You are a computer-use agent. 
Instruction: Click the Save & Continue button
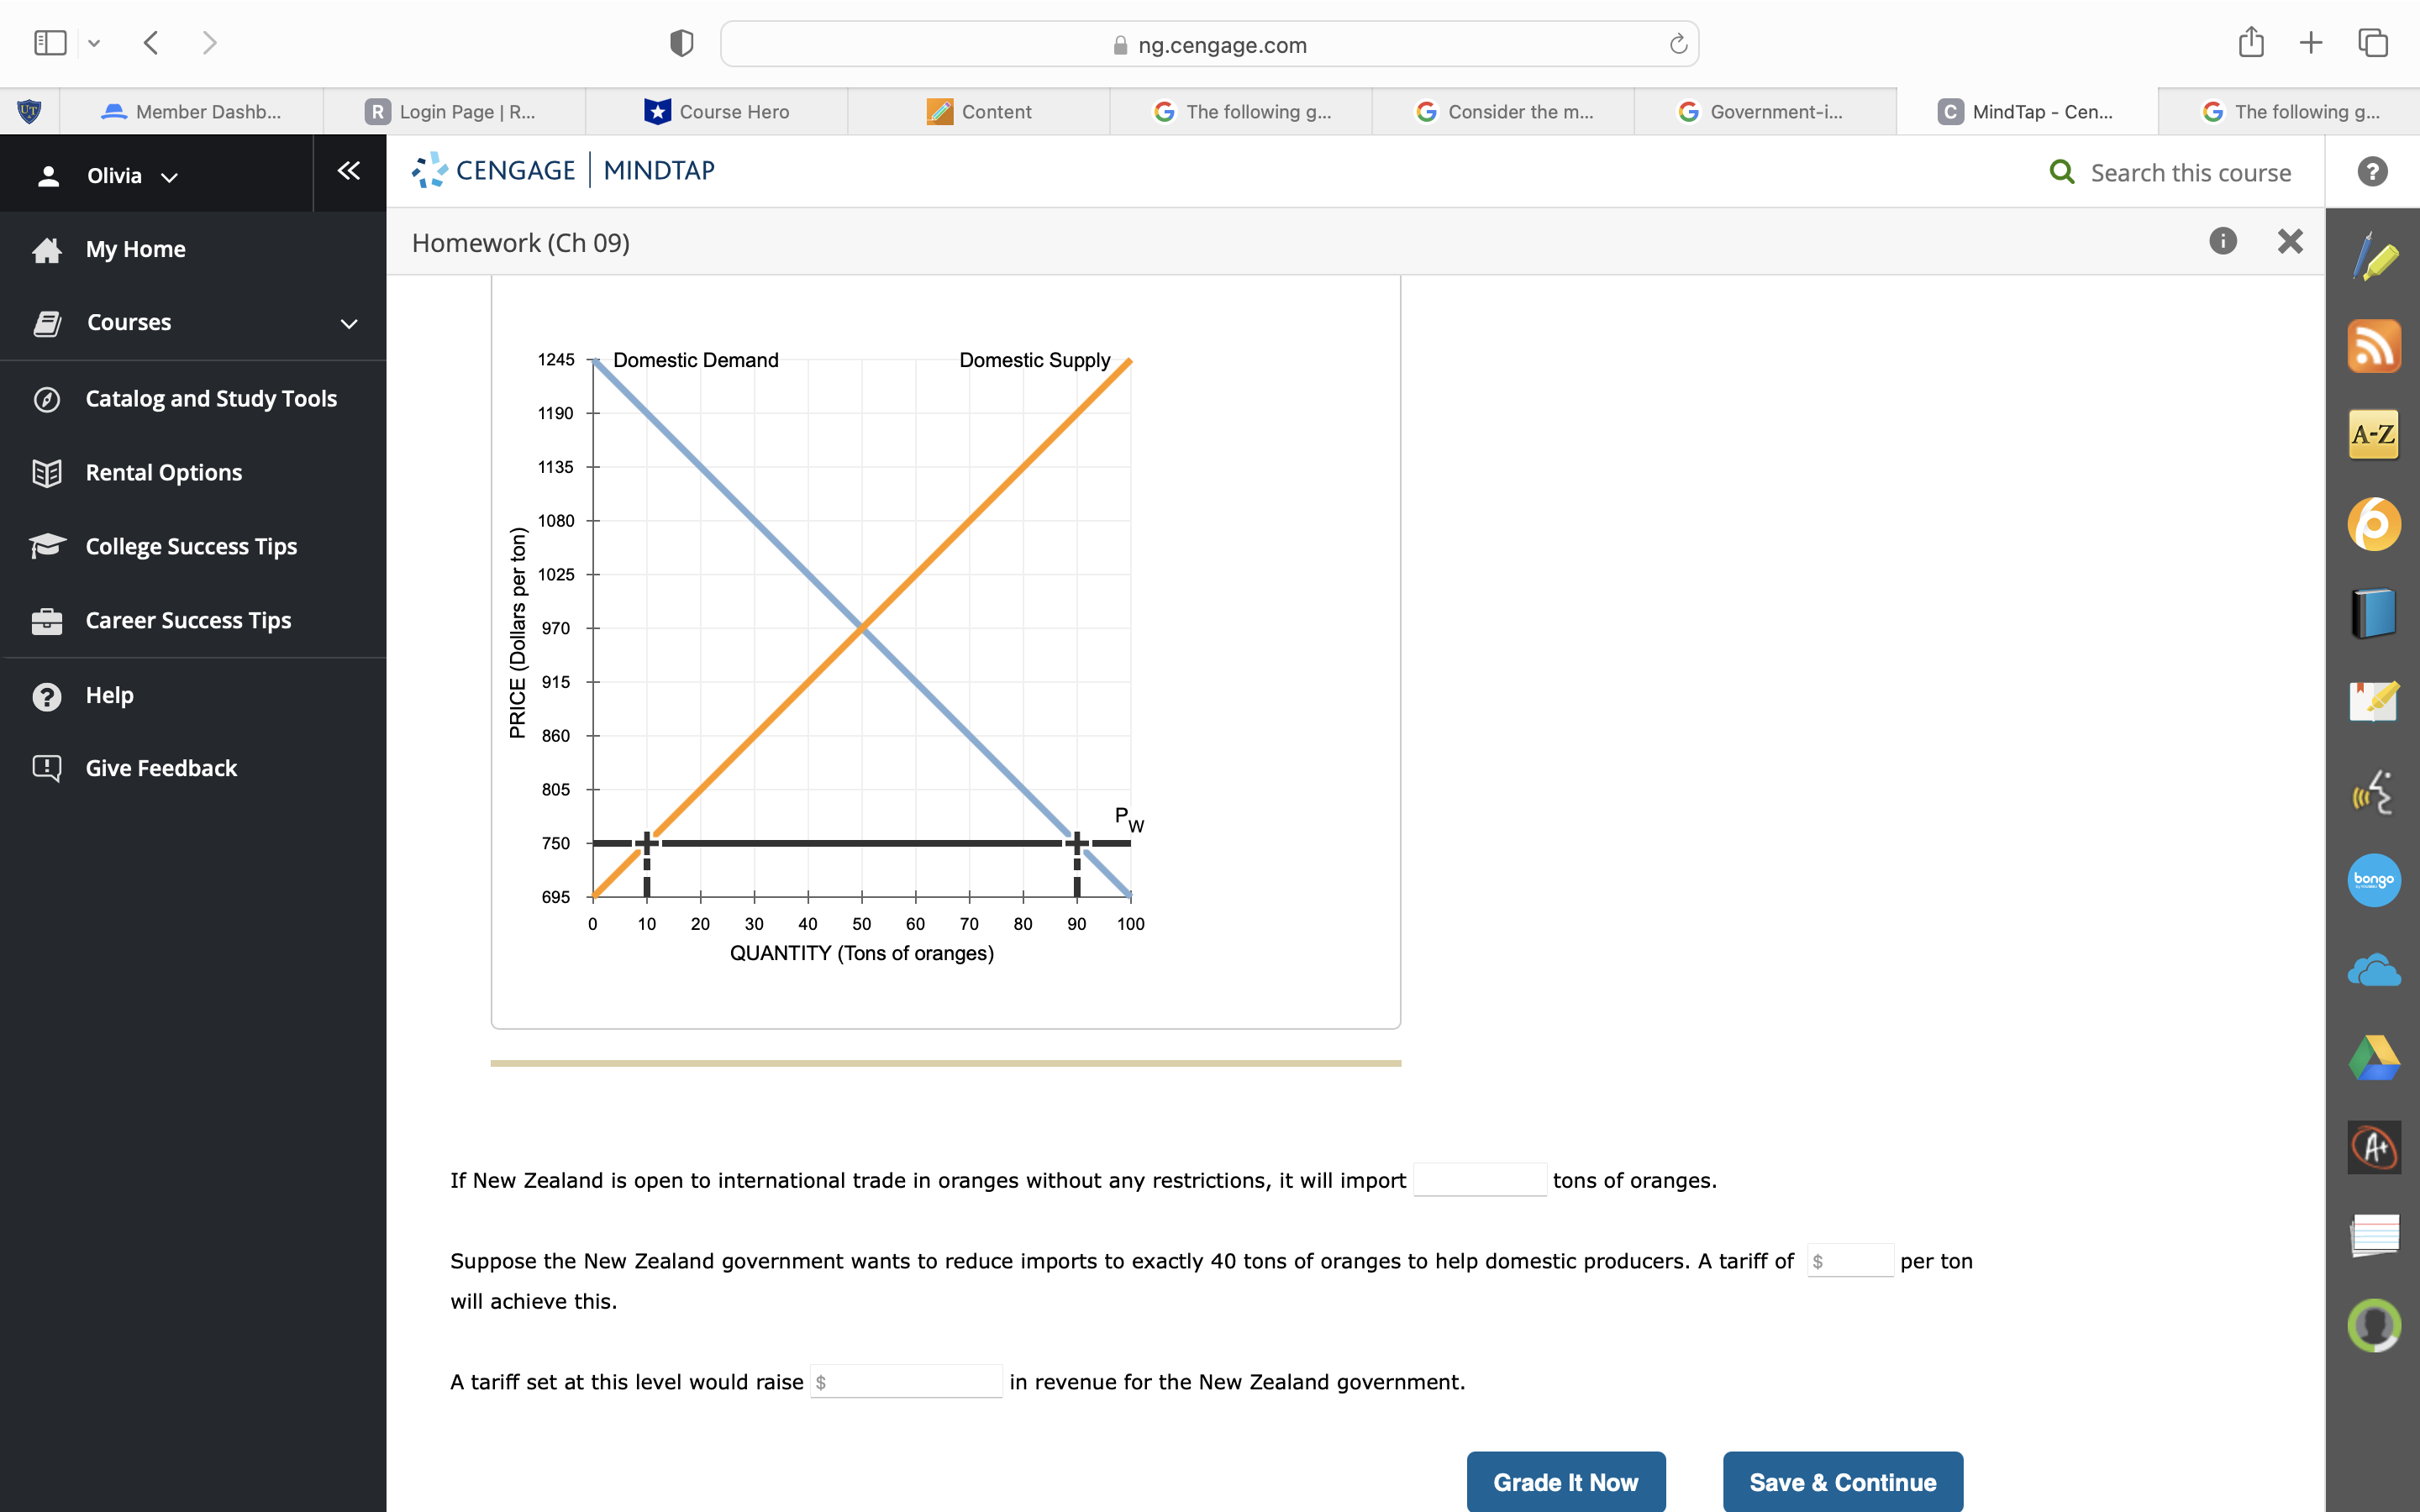[x=1842, y=1481]
